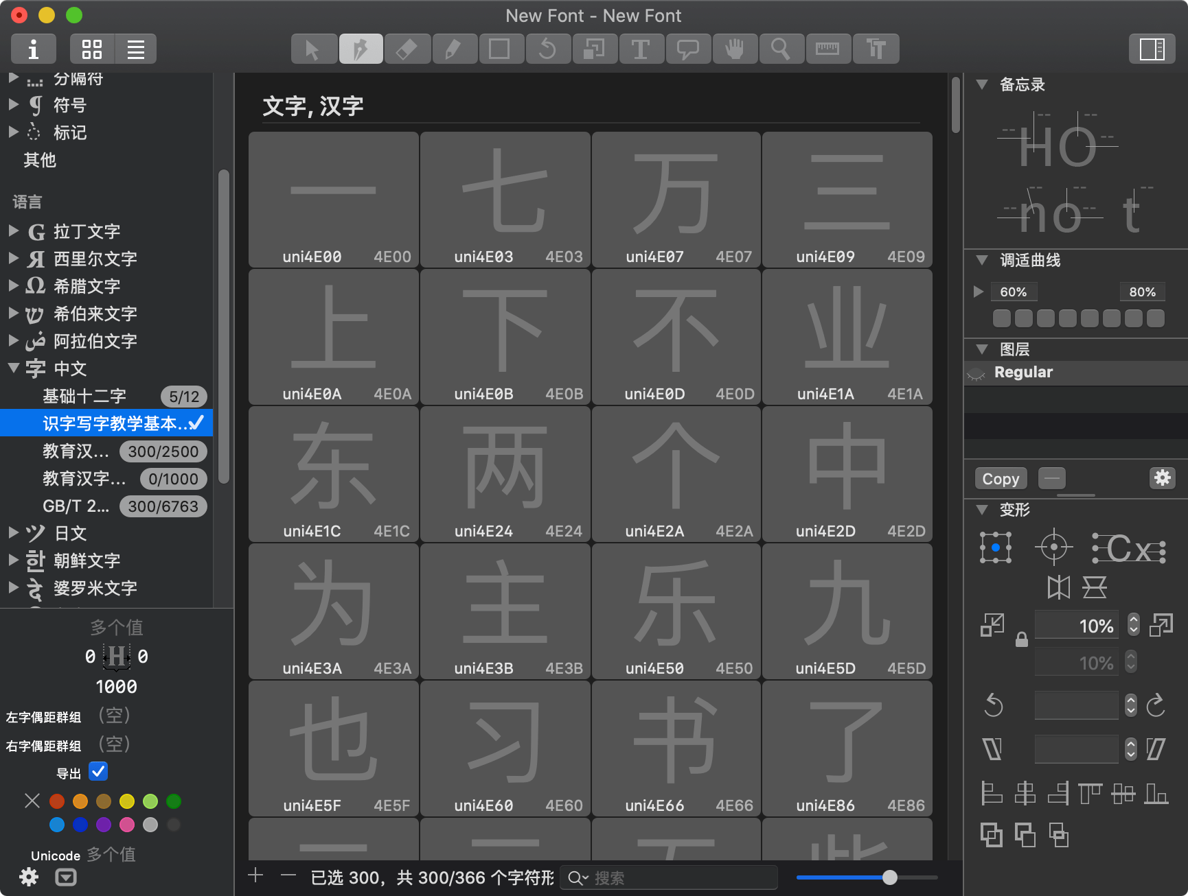This screenshot has width=1188, height=896.
Task: Click the Copy layer button
Action: coord(1001,479)
